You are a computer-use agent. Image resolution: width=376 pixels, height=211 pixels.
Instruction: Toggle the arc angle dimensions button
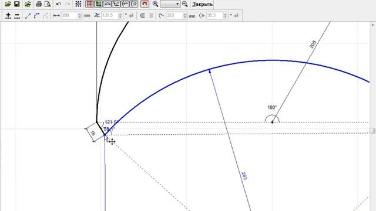(134, 4)
